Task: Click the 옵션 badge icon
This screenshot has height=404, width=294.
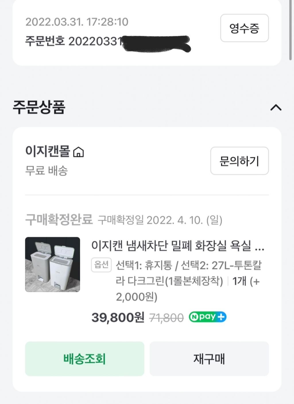Action: coord(101,265)
